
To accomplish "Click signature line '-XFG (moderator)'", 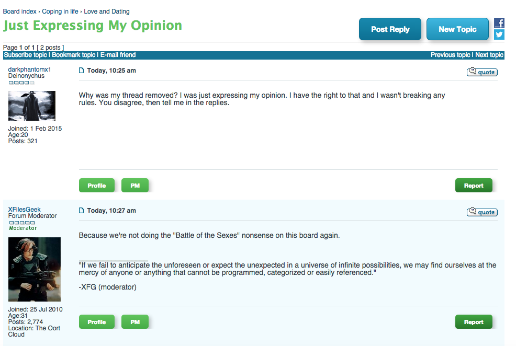I will [108, 287].
